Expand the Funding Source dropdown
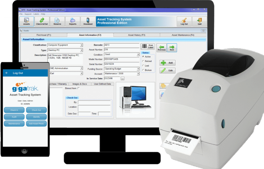This screenshot has width=264, height=169. tap(138, 69)
